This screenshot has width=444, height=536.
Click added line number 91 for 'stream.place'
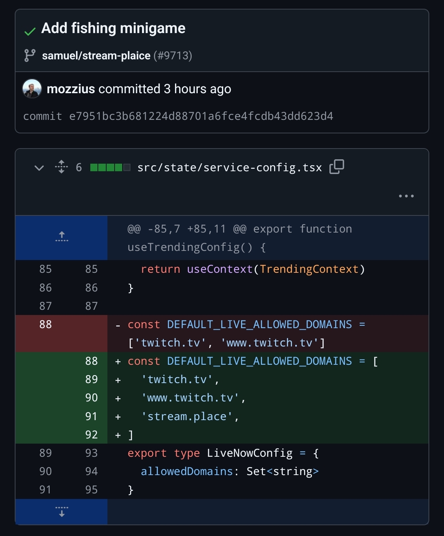(x=91, y=416)
